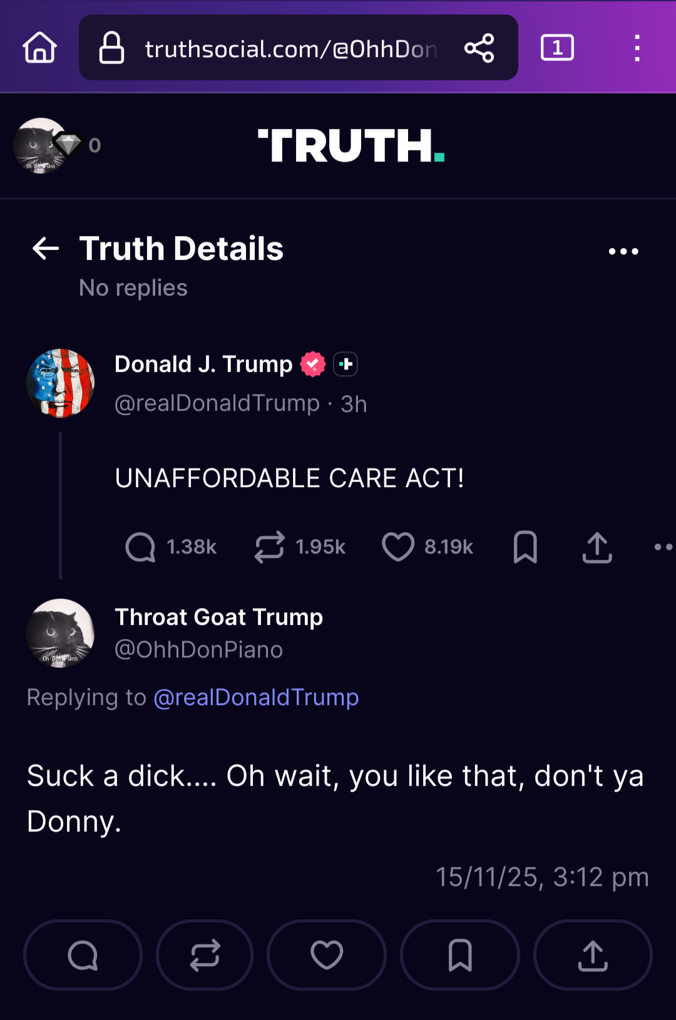Tap the bottom heart like button
Image resolution: width=676 pixels, height=1020 pixels.
327,955
